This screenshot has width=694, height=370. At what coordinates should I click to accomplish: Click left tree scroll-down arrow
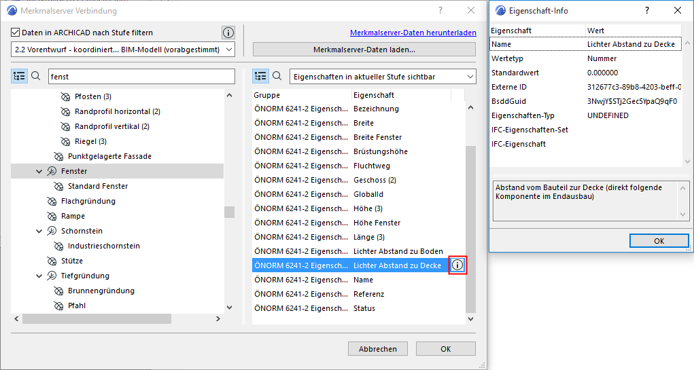pos(229,308)
